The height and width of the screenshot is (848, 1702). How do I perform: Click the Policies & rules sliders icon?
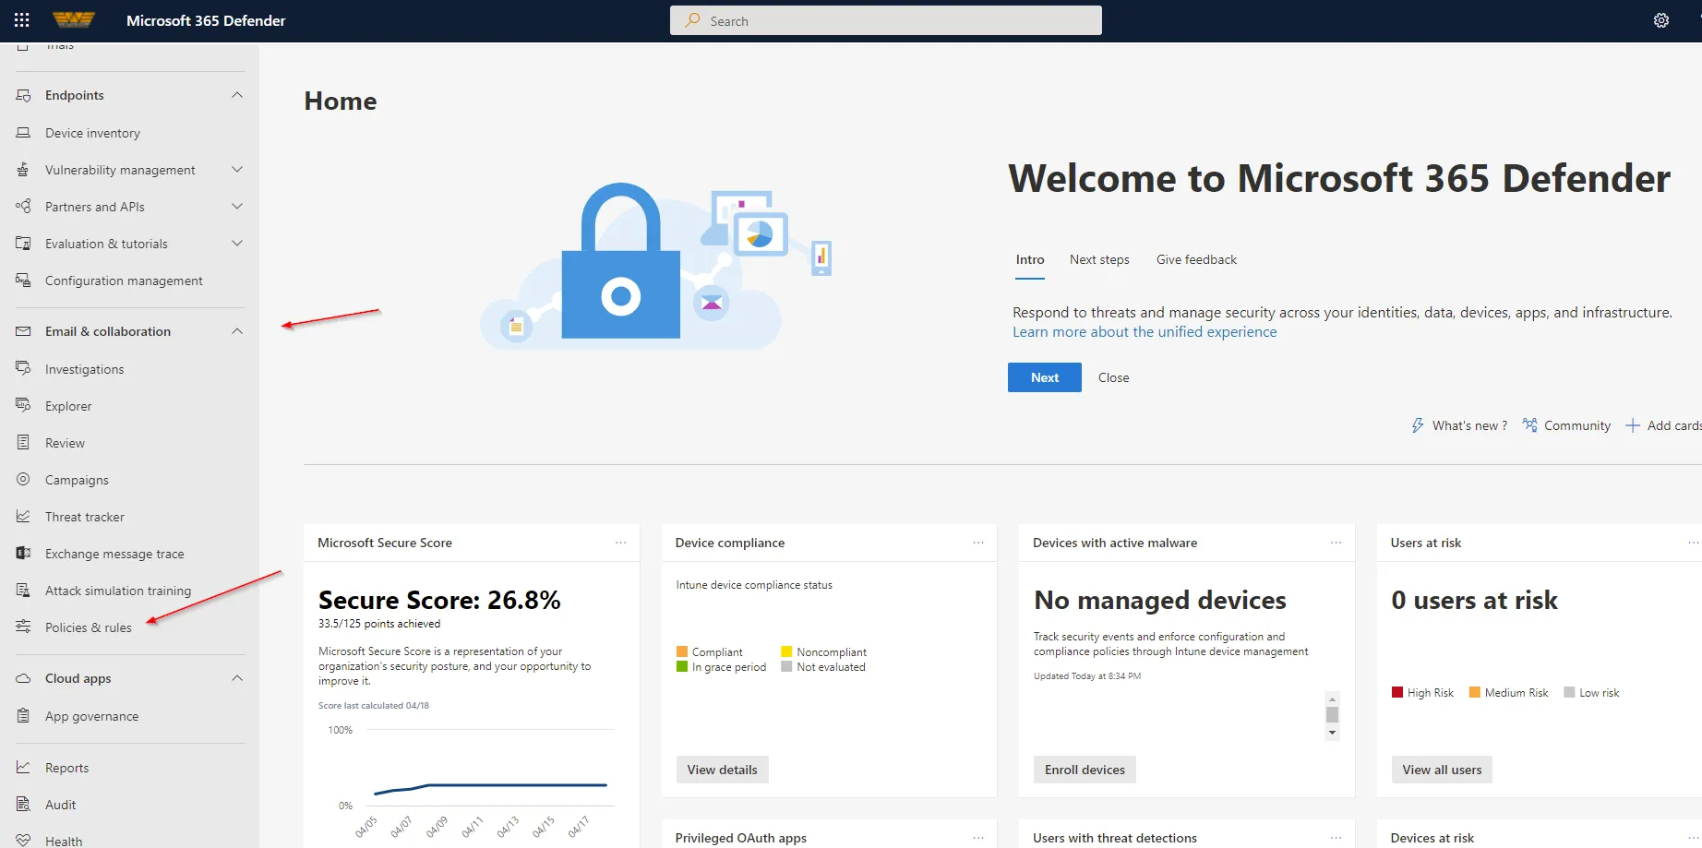click(23, 627)
